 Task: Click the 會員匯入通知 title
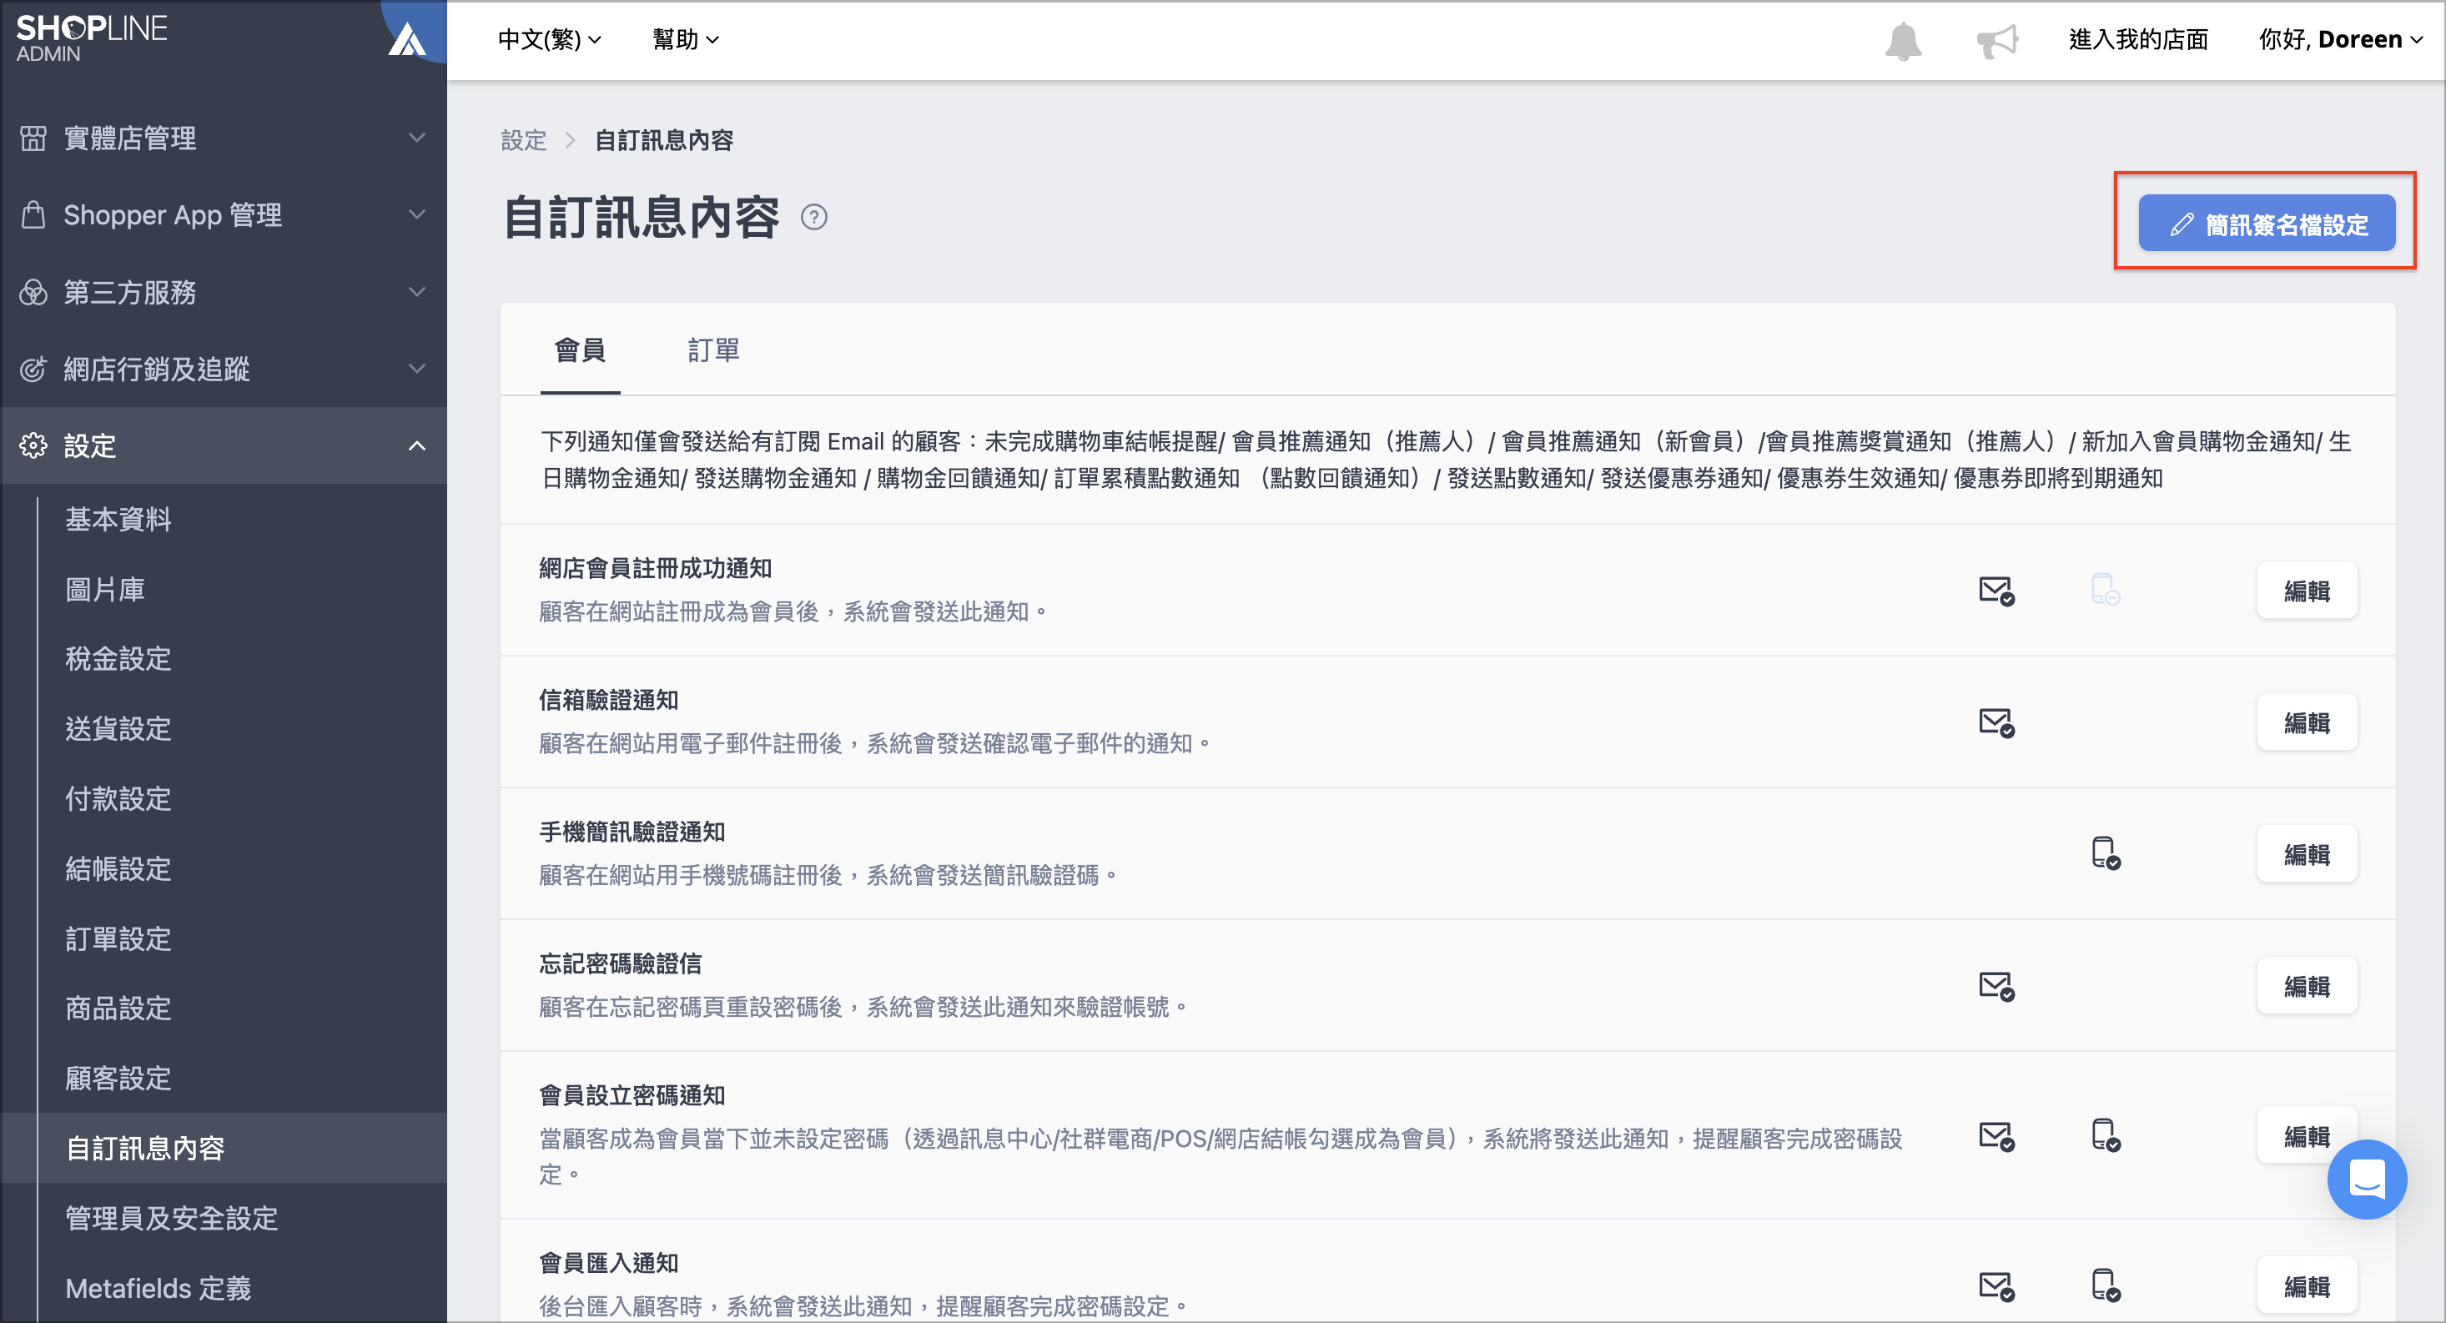click(609, 1263)
